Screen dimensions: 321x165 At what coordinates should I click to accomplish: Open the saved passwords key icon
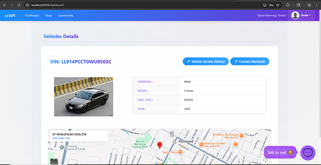tap(271, 5)
